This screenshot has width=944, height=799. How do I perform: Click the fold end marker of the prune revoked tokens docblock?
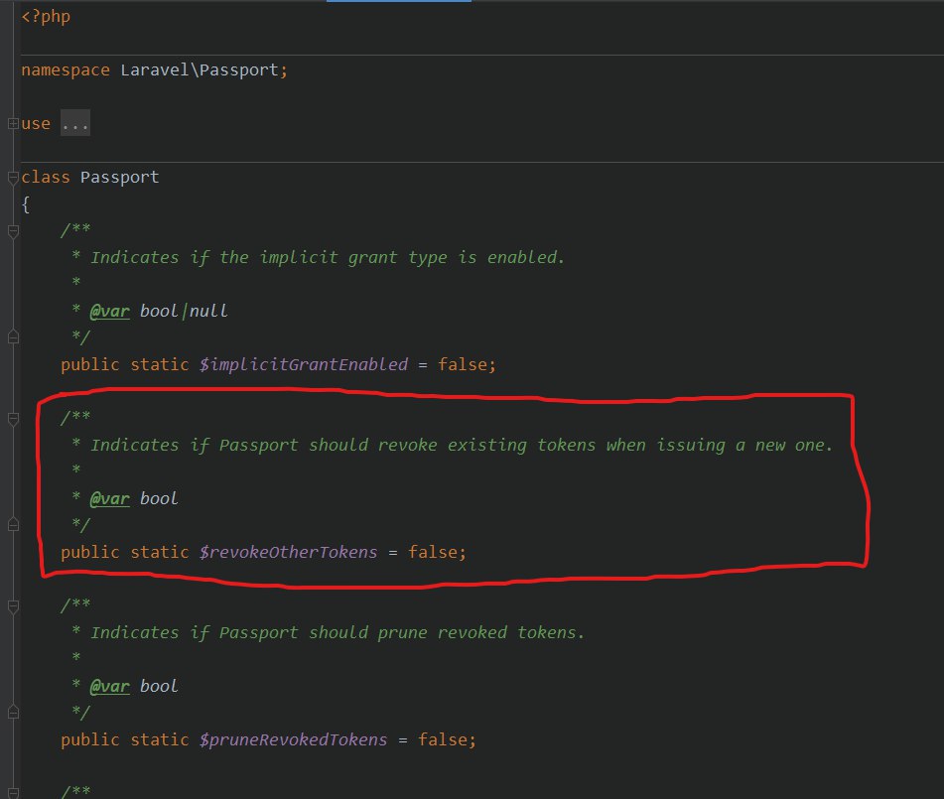(13, 713)
